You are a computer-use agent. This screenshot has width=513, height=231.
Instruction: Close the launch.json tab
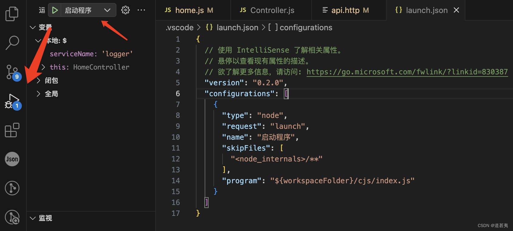coord(456,10)
